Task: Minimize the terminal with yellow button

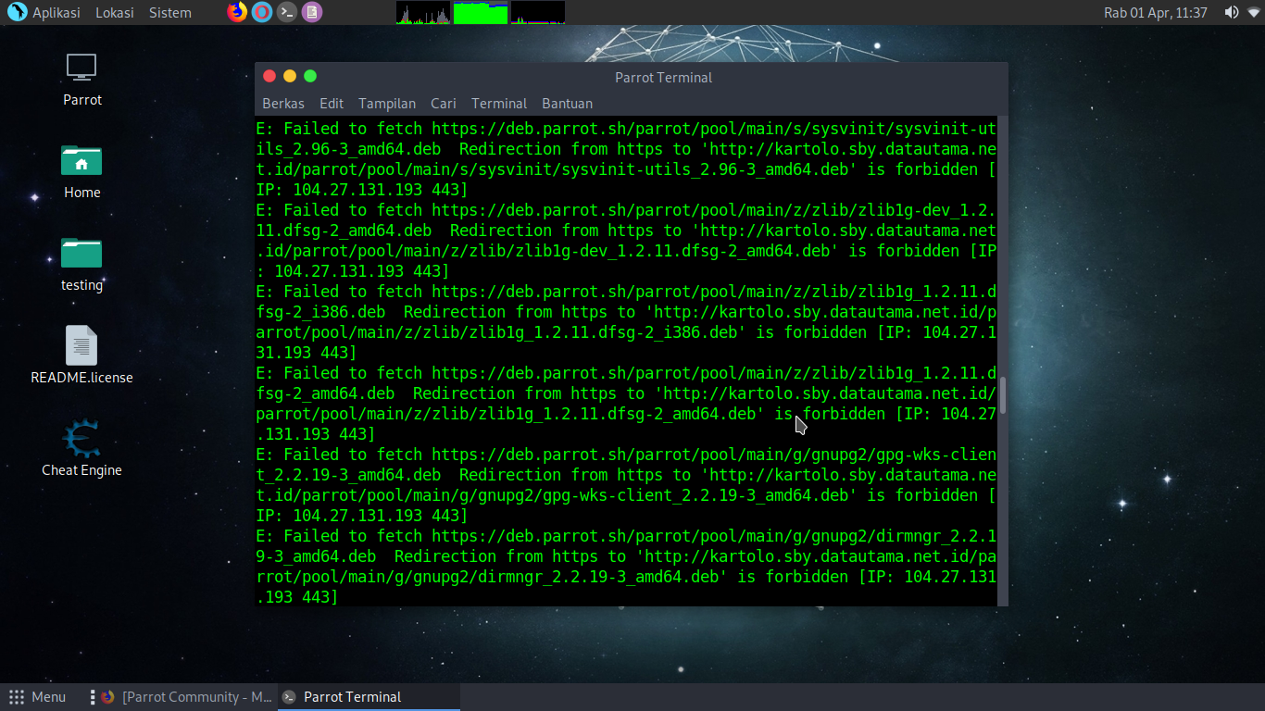Action: point(290,77)
